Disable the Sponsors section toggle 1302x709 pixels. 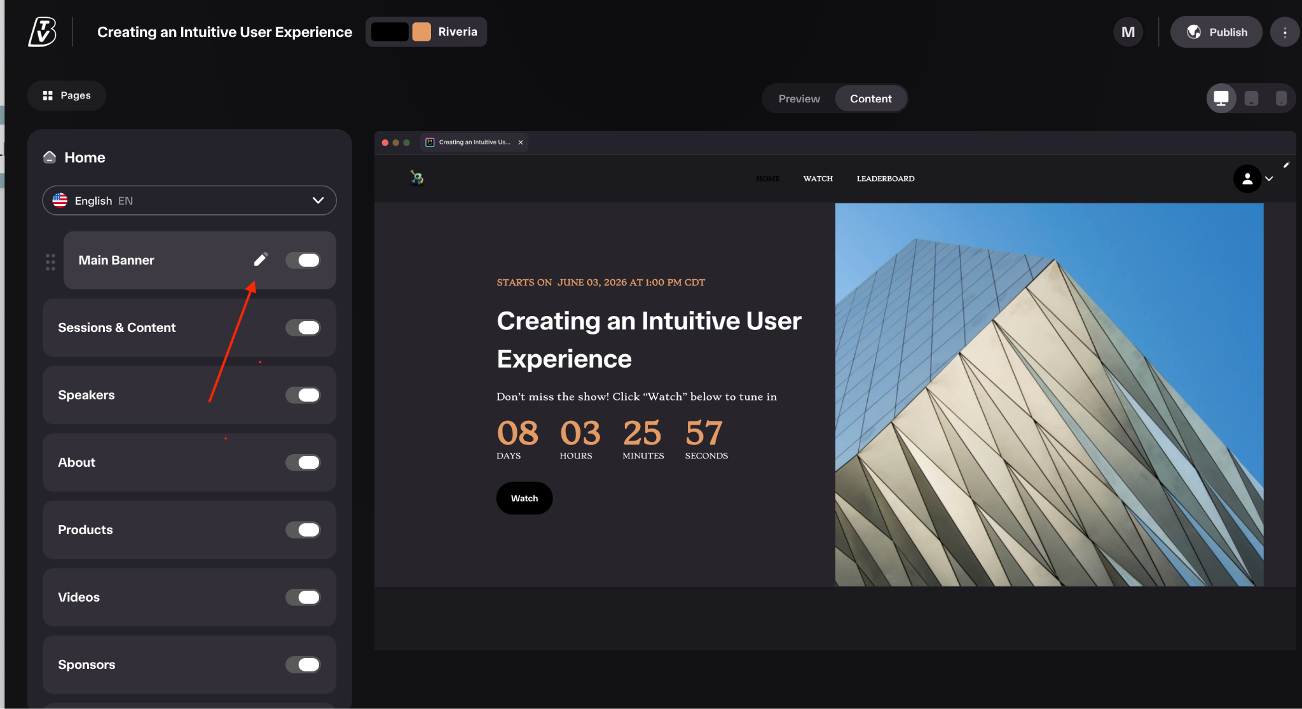tap(303, 664)
